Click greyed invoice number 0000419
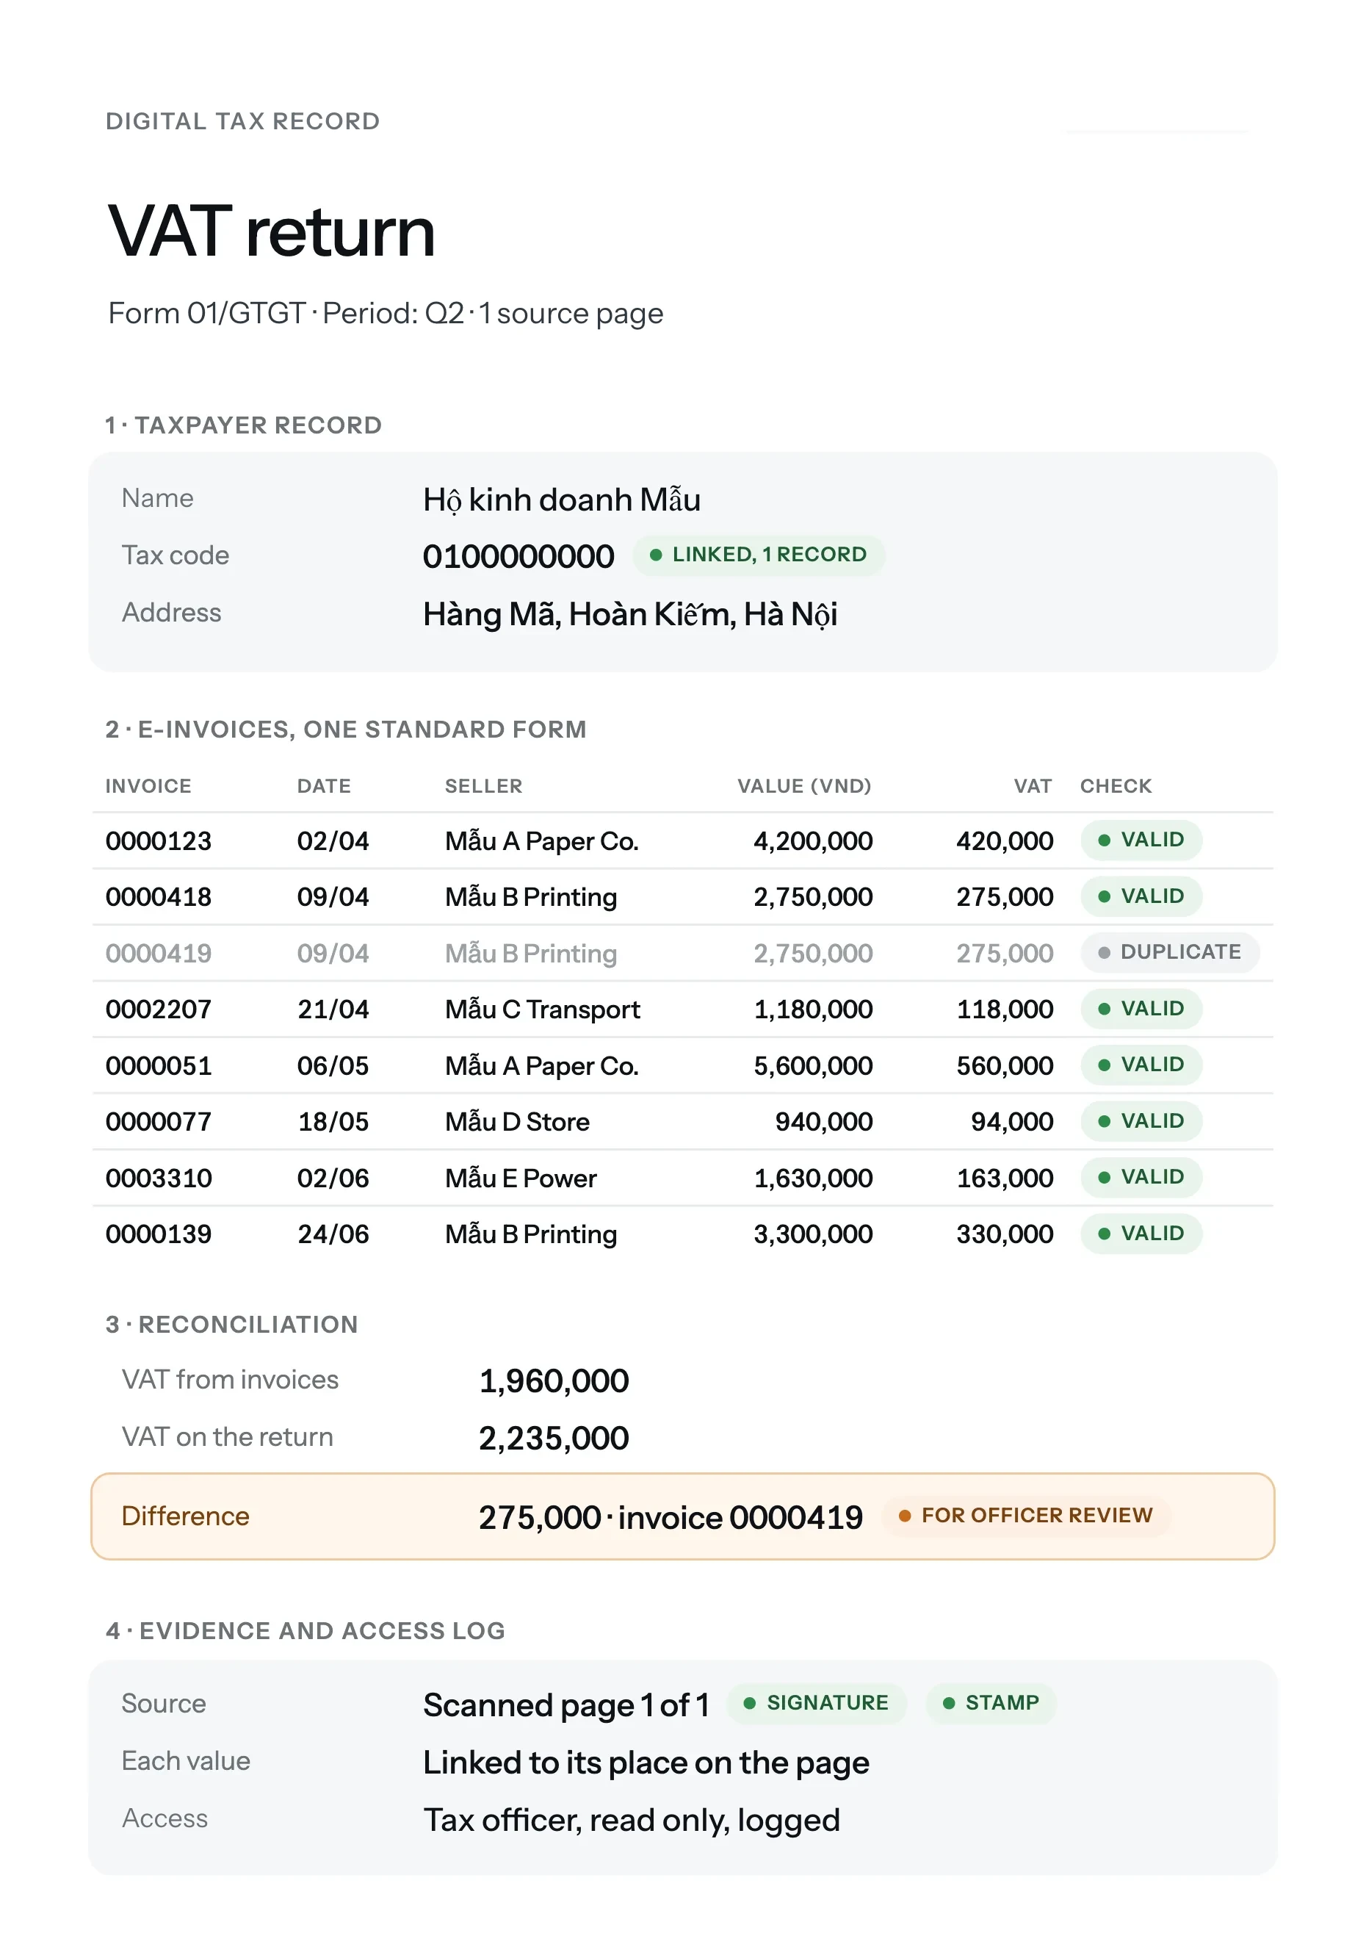Viewport: 1366px width, 1933px height. pyautogui.click(x=158, y=954)
